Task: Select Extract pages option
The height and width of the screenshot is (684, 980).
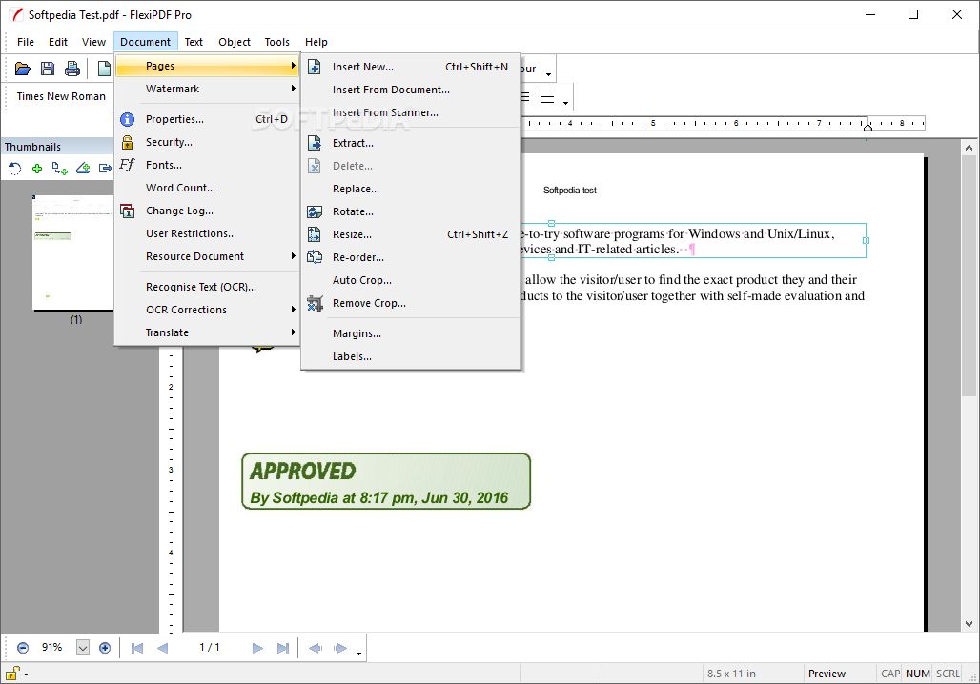Action: point(411,143)
